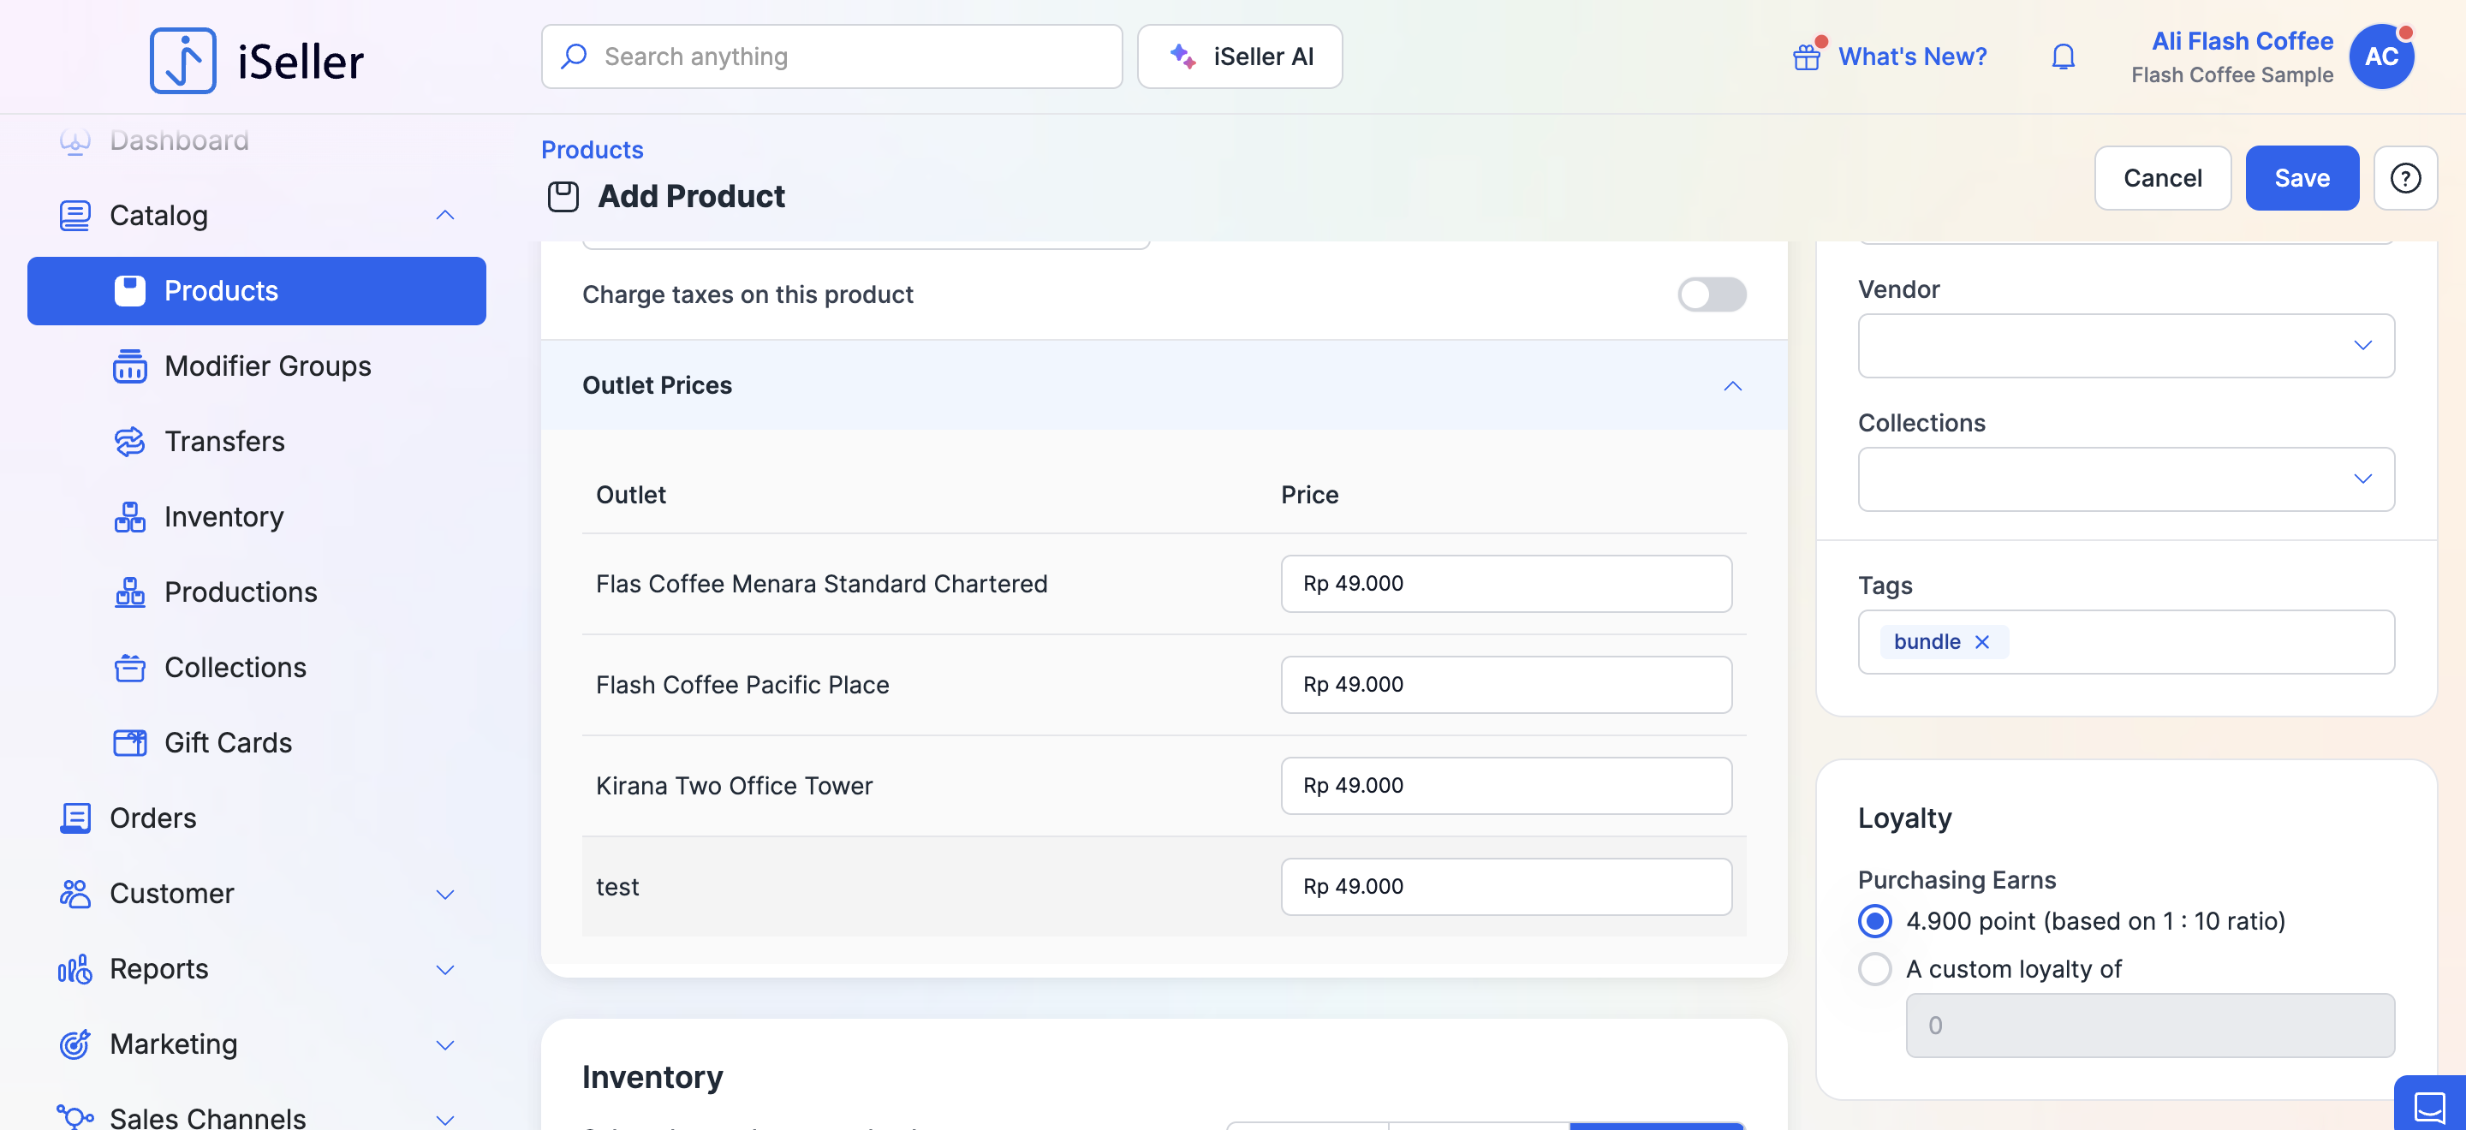The image size is (2466, 1130).
Task: Click the Products breadcrumb link
Action: coord(592,150)
